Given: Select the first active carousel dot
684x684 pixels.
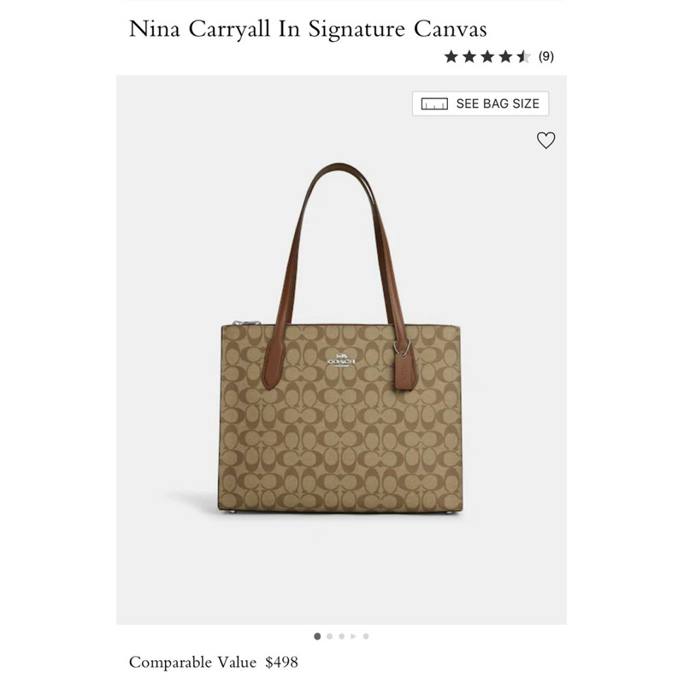Looking at the screenshot, I should [317, 636].
